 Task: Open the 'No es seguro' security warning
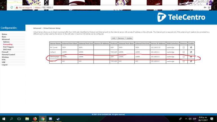24,8
